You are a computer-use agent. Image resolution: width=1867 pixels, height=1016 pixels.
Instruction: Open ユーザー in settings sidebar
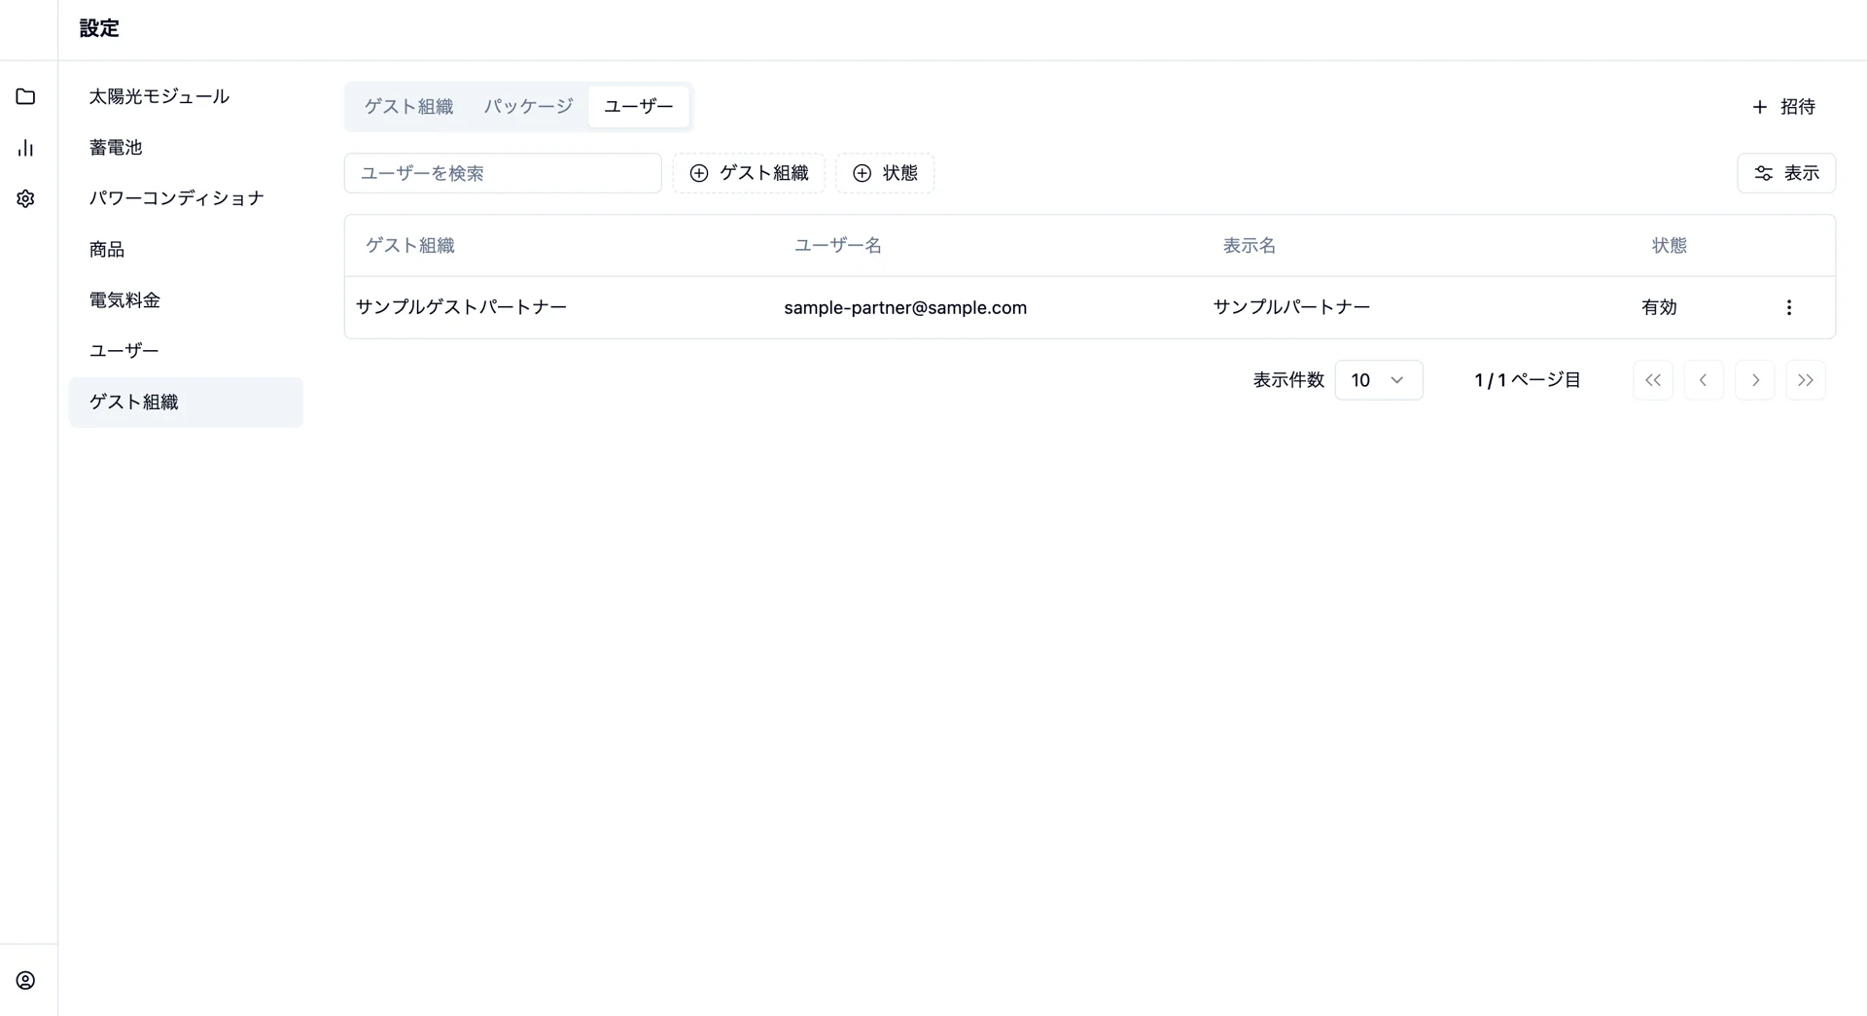point(186,351)
